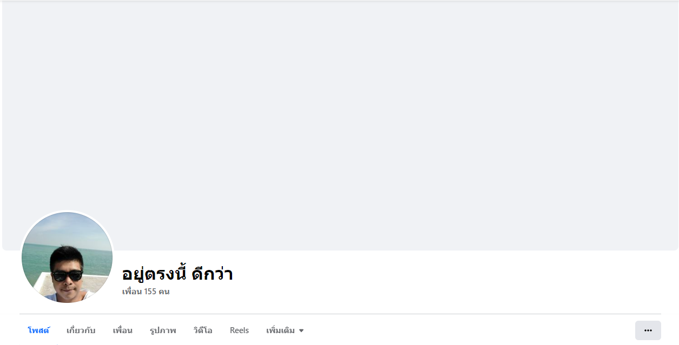Switch to the โพสต์ tab
This screenshot has width=679, height=345.
(38, 330)
